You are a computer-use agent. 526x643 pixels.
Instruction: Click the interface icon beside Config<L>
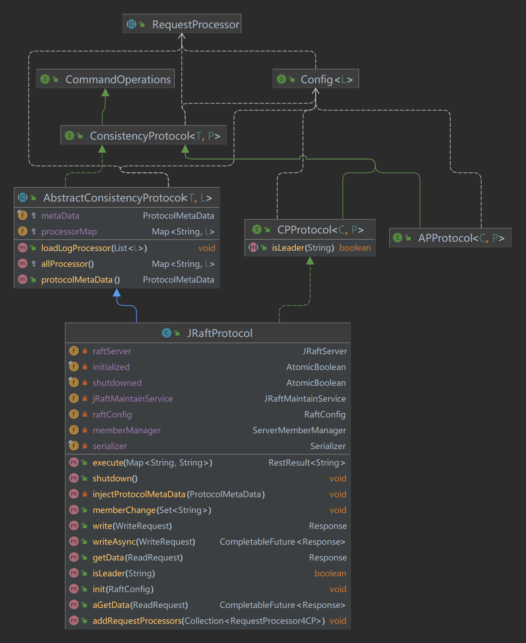pyautogui.click(x=282, y=79)
